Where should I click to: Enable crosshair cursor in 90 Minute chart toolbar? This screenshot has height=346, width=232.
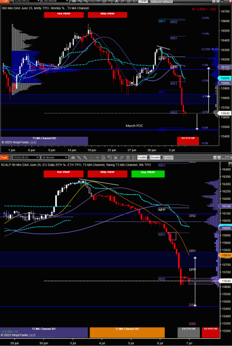click(x=97, y=157)
